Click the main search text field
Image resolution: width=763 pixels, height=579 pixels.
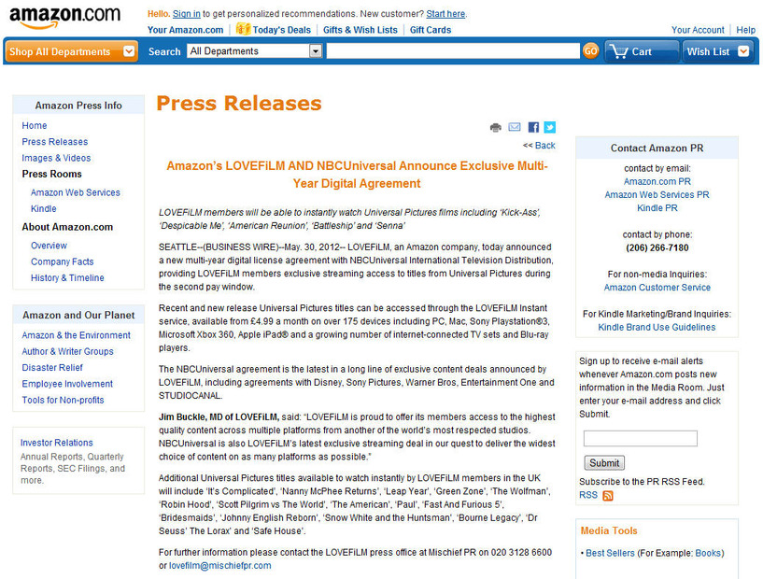453,50
